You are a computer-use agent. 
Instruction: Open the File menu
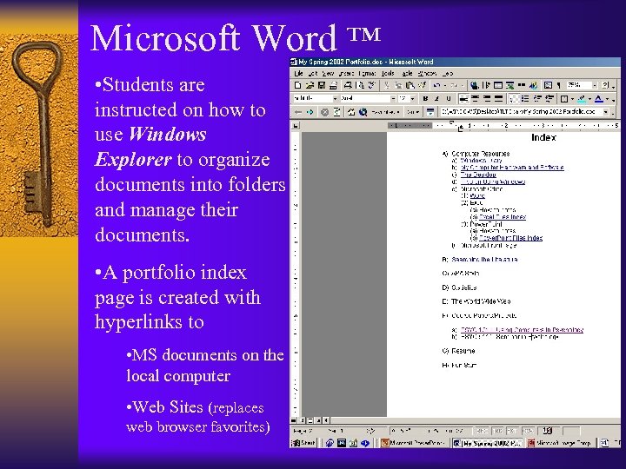(299, 73)
